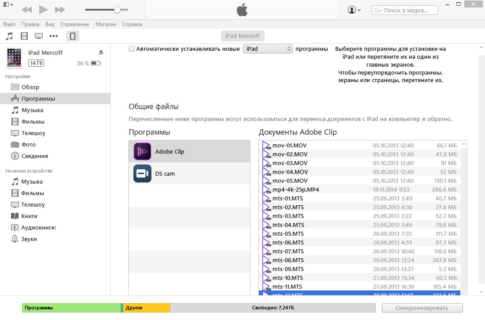The width and height of the screenshot is (485, 320).
Task: Open the Магазин menu
Action: point(106,24)
